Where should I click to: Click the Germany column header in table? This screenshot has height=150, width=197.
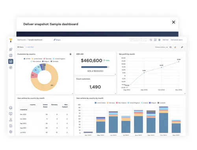54,105
